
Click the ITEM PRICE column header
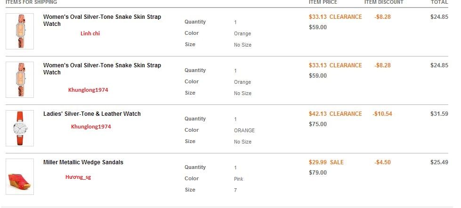[323, 2]
